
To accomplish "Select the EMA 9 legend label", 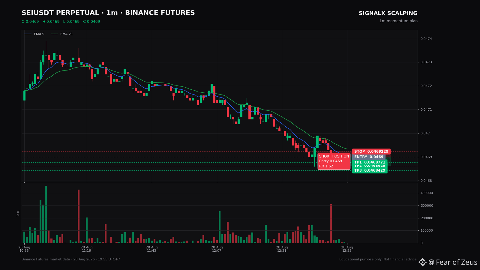I will pyautogui.click(x=39, y=34).
